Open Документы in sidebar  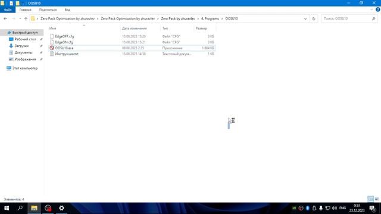pyautogui.click(x=23, y=53)
